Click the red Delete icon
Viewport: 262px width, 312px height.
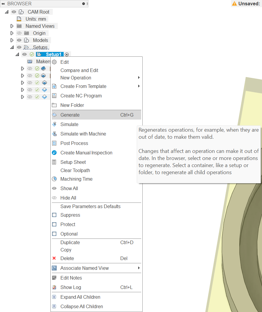point(54,258)
